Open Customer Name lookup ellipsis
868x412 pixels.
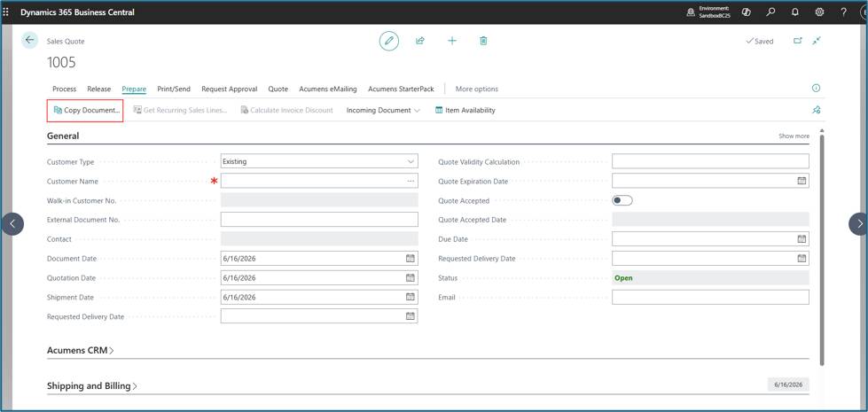point(411,181)
